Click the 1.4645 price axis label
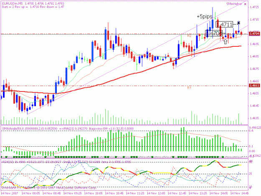The height and width of the screenshot is (196, 261). (x=254, y=106)
